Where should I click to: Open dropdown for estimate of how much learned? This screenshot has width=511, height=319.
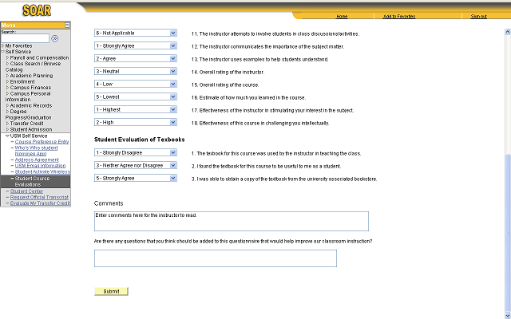coord(136,96)
